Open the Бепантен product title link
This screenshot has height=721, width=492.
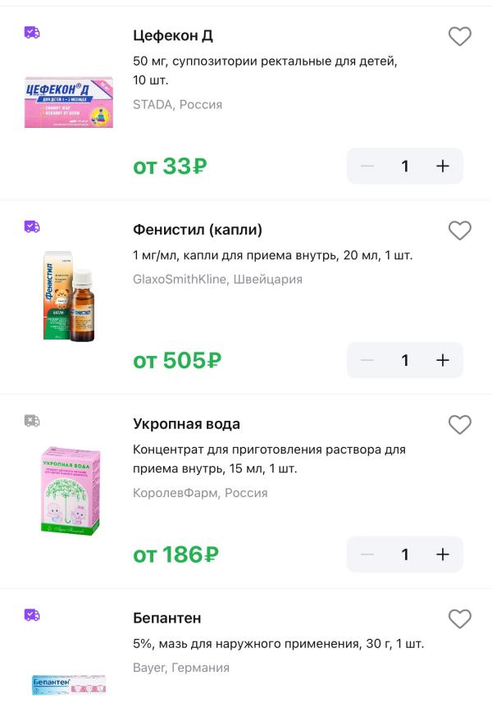[x=166, y=618]
